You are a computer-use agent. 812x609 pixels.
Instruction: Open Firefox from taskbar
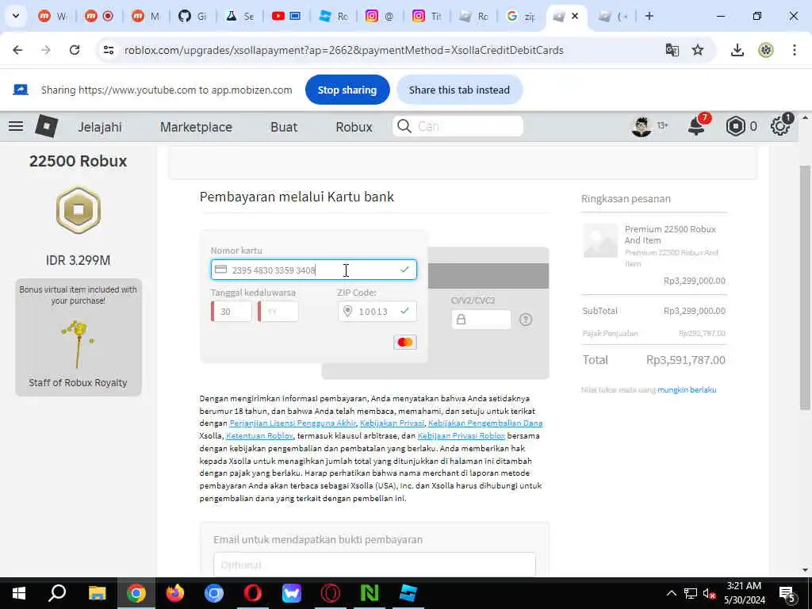[x=175, y=593]
